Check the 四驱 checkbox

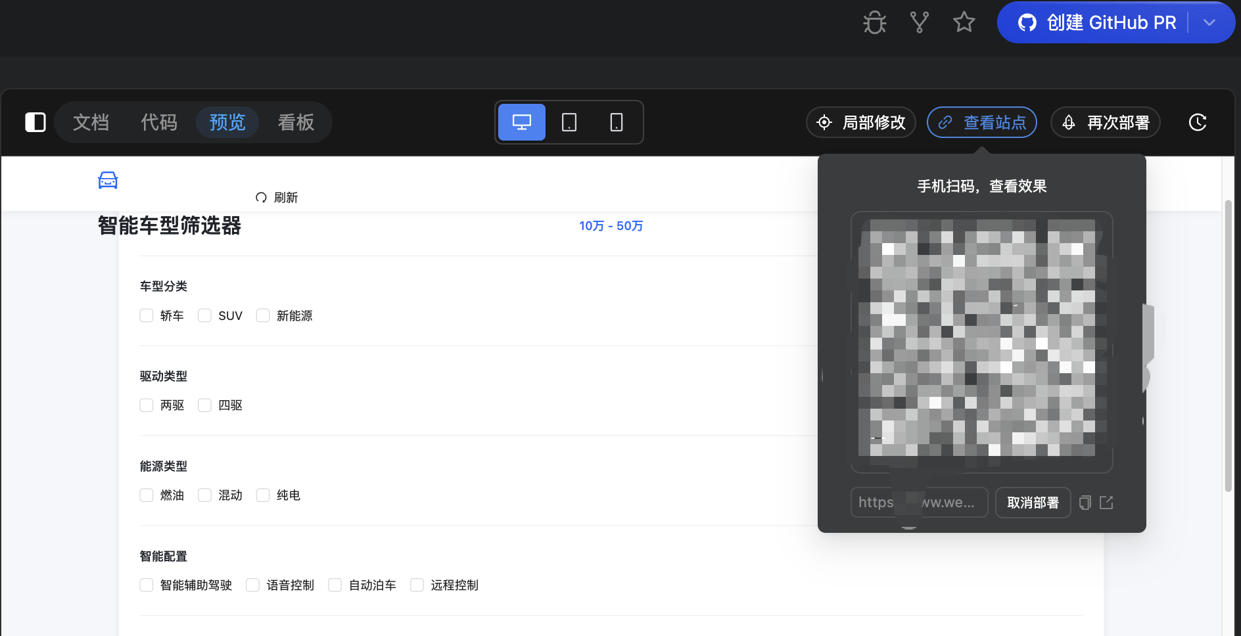pos(205,405)
